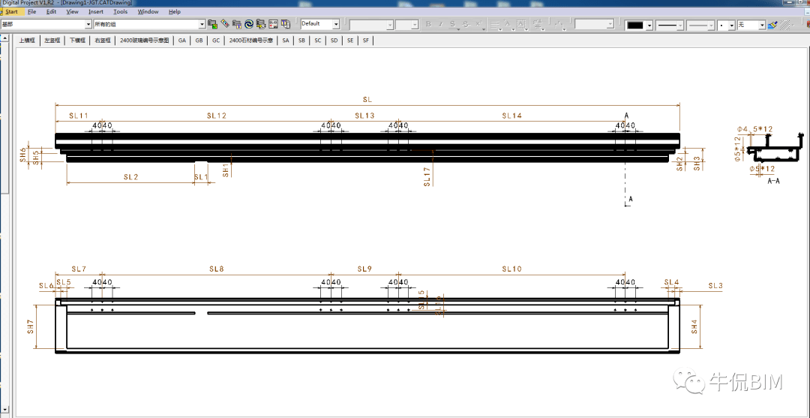The height and width of the screenshot is (418, 810).
Task: Click the text copy pages icon
Action: pyautogui.click(x=286, y=24)
